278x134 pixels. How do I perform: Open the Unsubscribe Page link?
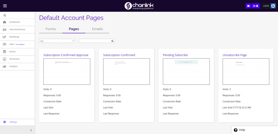(235, 55)
